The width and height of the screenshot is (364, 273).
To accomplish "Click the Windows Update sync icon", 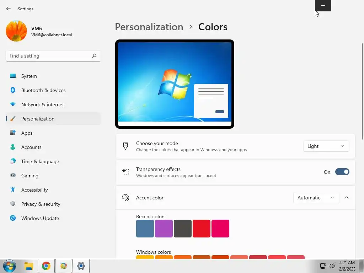I will tap(13, 218).
